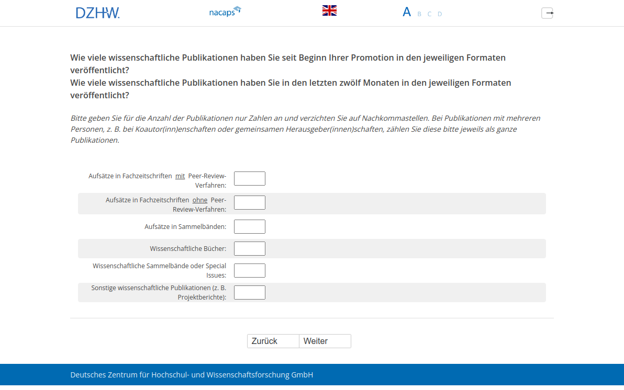Screen dimensions: 624x390
Task: Click the underlined word 'ohne' in label
Action: tap(200, 200)
